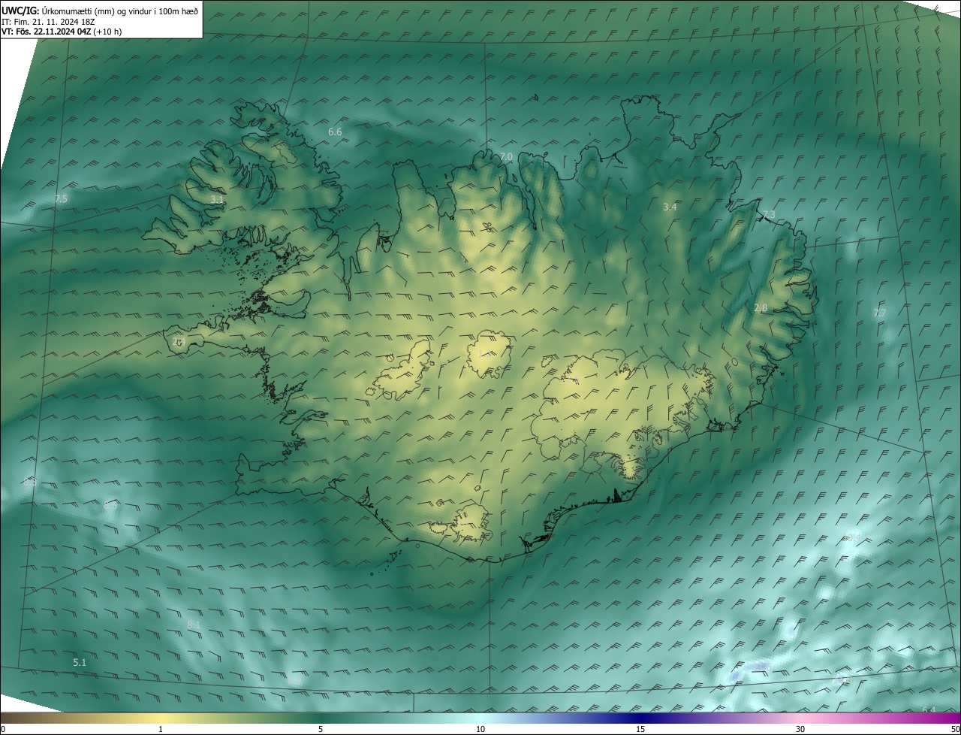Click the 7.3 value on the northeast coast
Viewport: 961px width, 735px height.
click(769, 215)
